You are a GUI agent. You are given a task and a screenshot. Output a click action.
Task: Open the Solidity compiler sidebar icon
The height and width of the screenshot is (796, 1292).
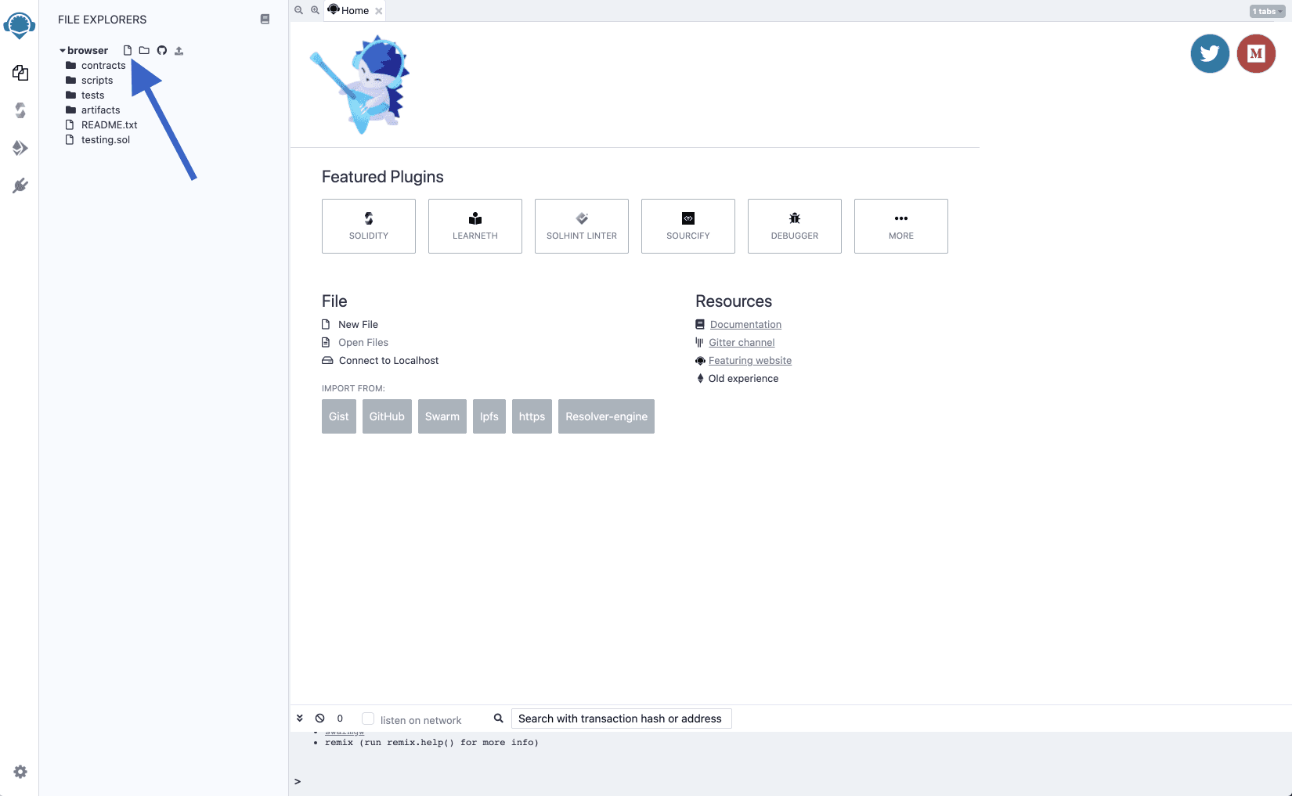click(20, 110)
